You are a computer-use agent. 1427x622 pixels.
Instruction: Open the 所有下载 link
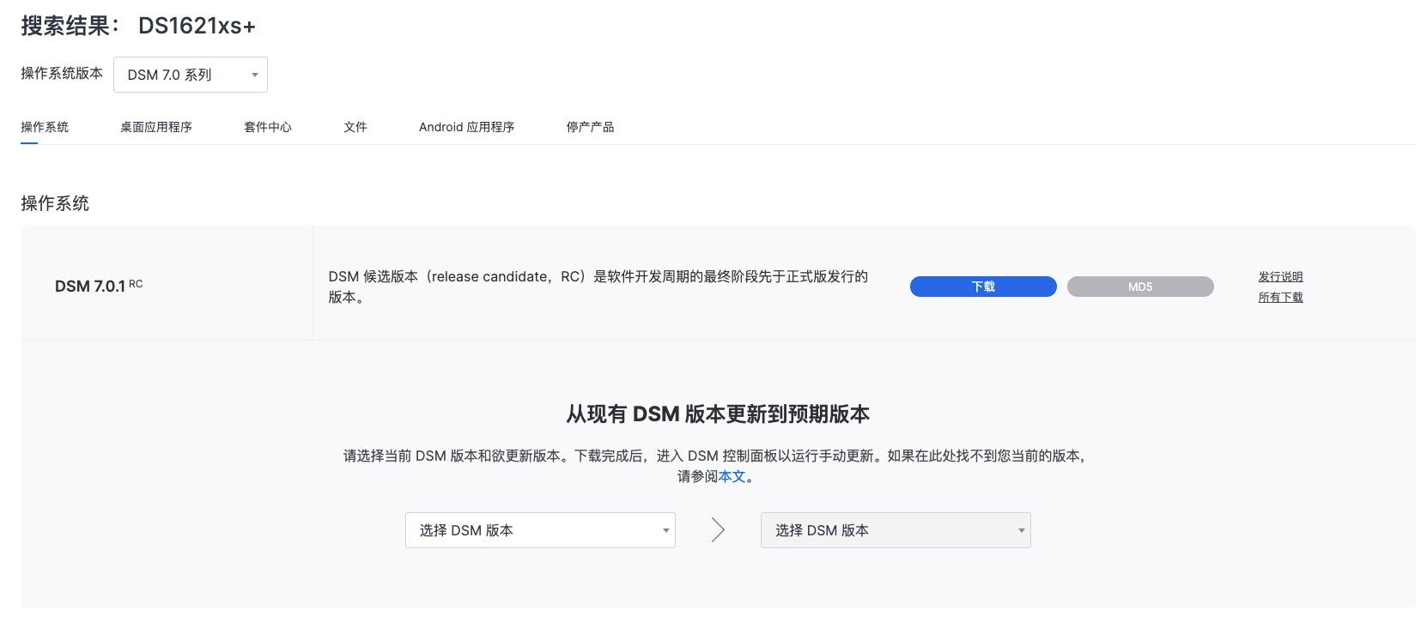point(1280,297)
